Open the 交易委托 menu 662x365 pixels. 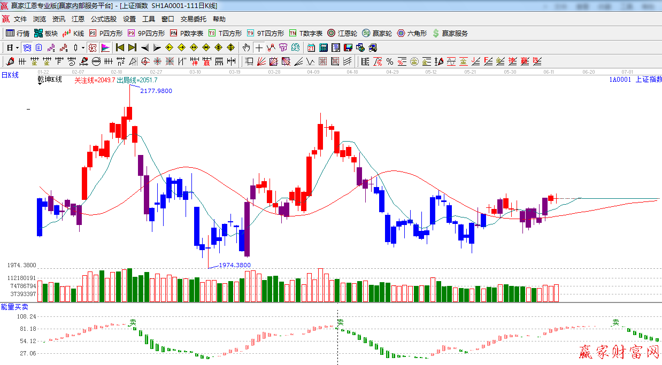point(193,19)
